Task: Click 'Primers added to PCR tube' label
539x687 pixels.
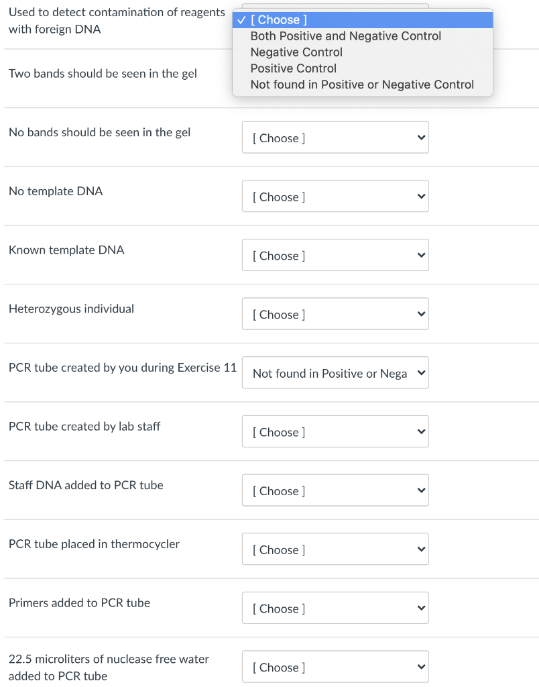Action: point(79,603)
